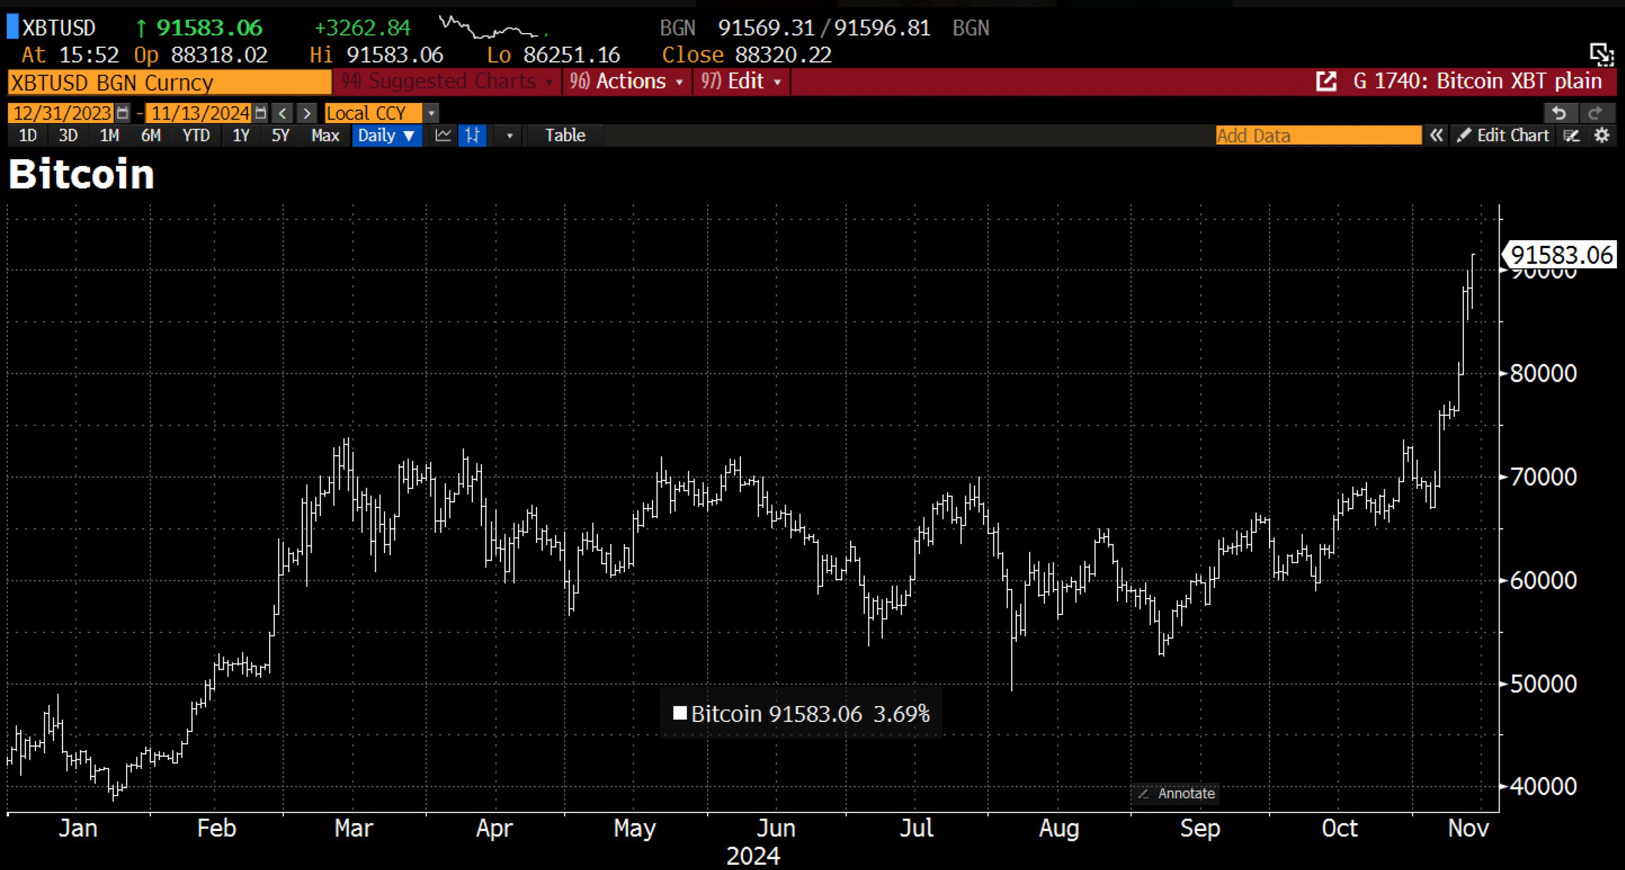
Task: Click export icon beside G 1740 title
Action: tap(1326, 81)
